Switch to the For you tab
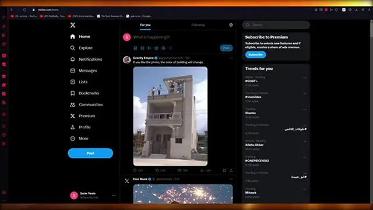 tap(145, 25)
